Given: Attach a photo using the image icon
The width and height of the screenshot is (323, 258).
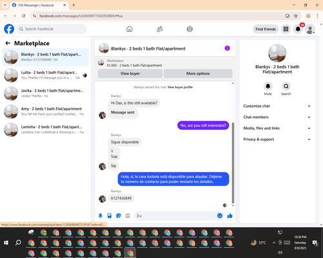Looking at the screenshot, I should coord(109,215).
